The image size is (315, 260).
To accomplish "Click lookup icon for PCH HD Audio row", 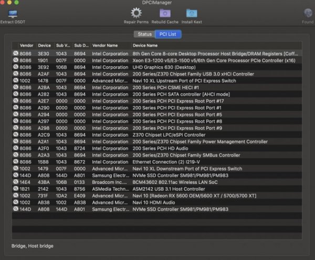I will tap(16, 148).
